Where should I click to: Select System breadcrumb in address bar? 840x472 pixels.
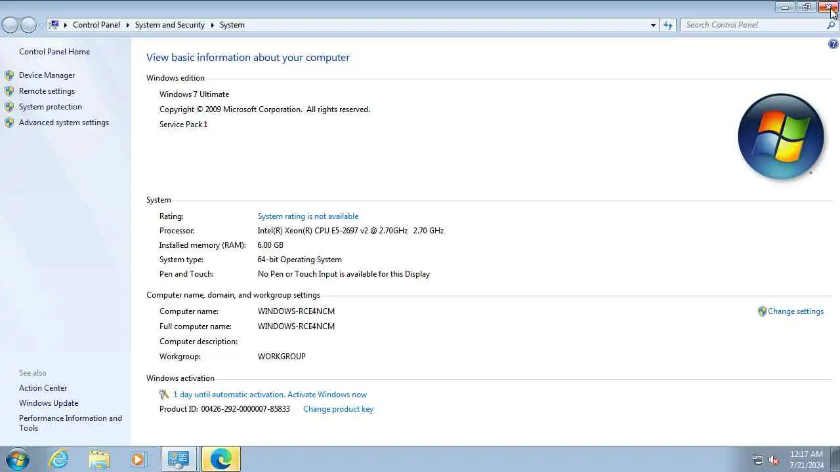(x=232, y=25)
